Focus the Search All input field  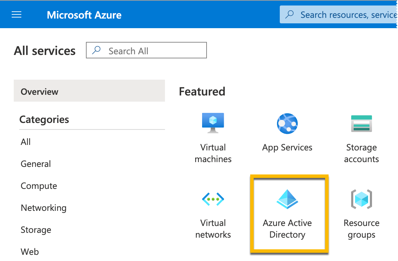click(x=146, y=50)
